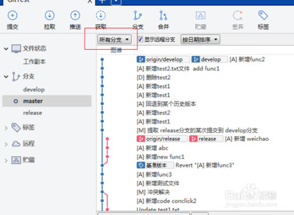This screenshot has height=215, width=294.
Task: Click the 拉取 (Pull) toolbar icon
Action: [49, 15]
